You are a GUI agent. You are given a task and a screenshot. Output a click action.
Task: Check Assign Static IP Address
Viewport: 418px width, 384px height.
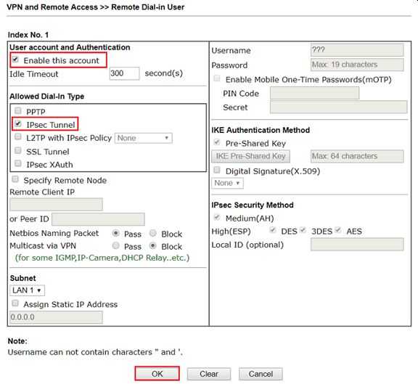(x=15, y=303)
